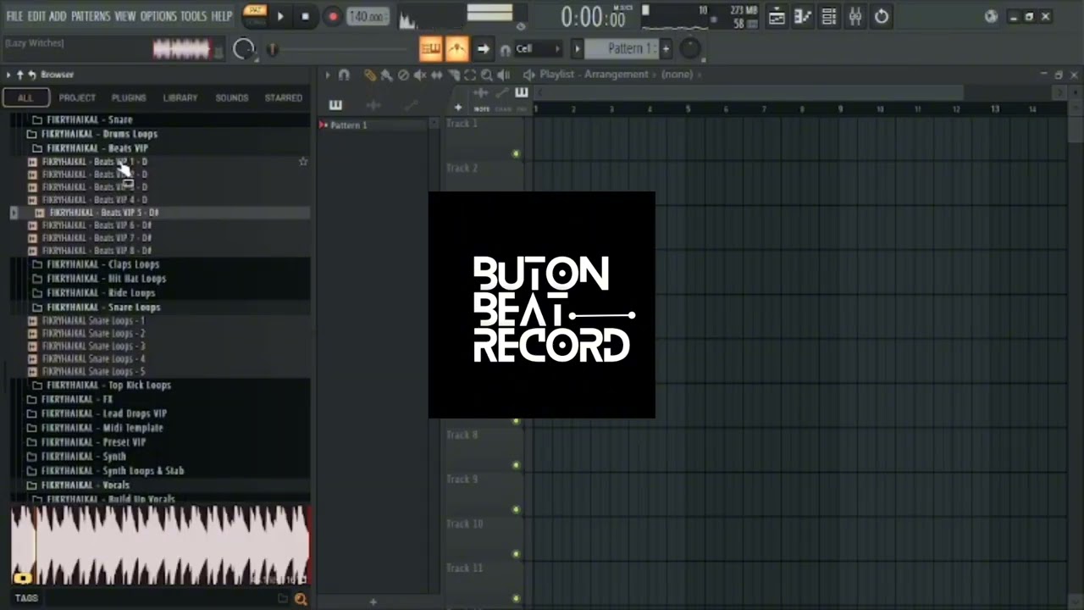Open the TOOLS menu
The image size is (1084, 610).
click(193, 16)
